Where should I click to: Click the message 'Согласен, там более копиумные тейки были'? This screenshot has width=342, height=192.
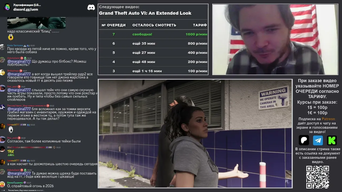(x=44, y=141)
